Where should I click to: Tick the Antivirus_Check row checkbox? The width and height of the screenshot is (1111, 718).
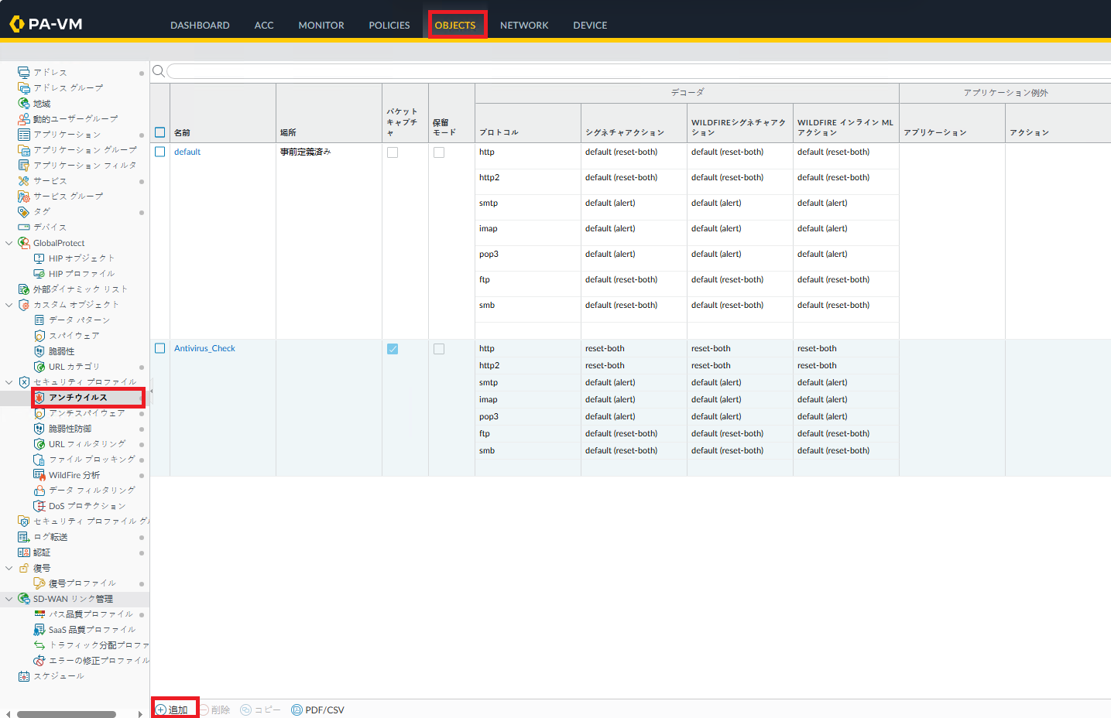[160, 349]
